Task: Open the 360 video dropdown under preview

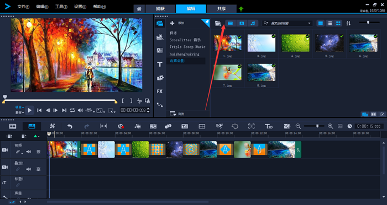Action: pos(90,111)
